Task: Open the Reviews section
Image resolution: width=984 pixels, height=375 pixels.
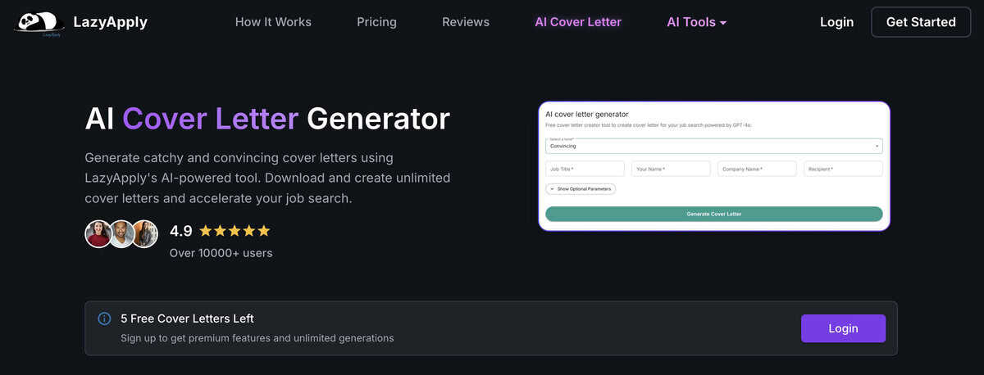Action: click(x=466, y=22)
